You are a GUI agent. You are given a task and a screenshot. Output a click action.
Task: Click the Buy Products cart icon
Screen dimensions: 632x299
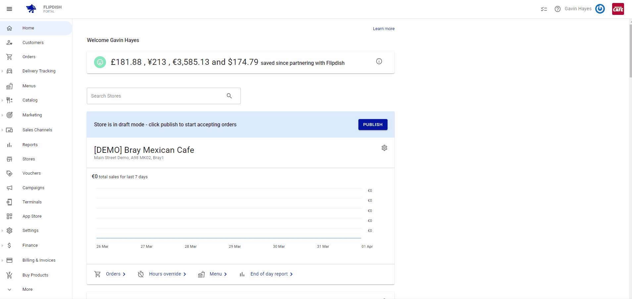click(9, 275)
